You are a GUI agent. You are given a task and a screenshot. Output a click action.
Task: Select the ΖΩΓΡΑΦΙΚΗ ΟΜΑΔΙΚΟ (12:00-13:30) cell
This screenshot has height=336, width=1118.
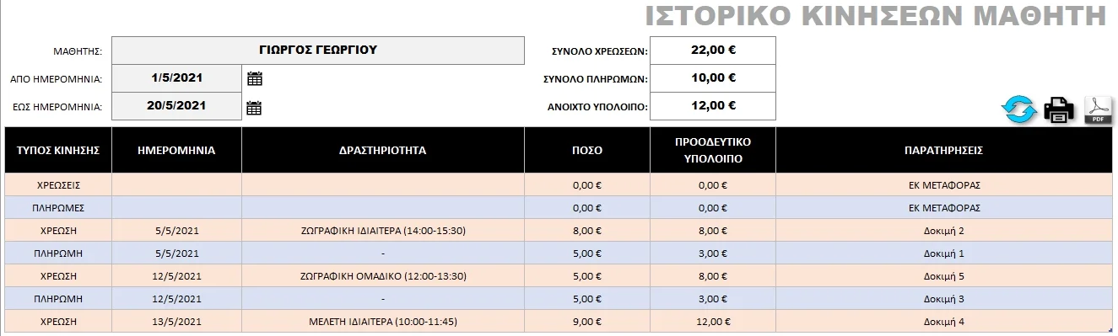pyautogui.click(x=383, y=275)
